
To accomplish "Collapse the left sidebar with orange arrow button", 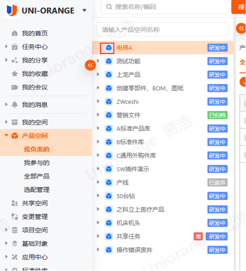I will [x=90, y=65].
